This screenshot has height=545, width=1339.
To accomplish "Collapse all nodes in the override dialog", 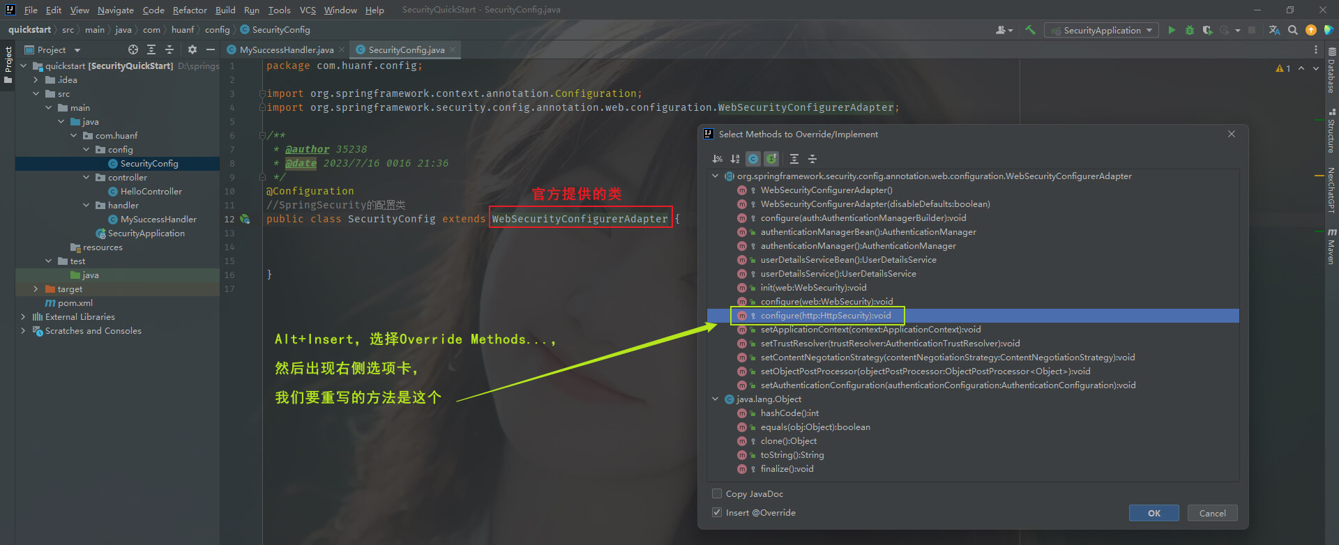I will tap(812, 159).
